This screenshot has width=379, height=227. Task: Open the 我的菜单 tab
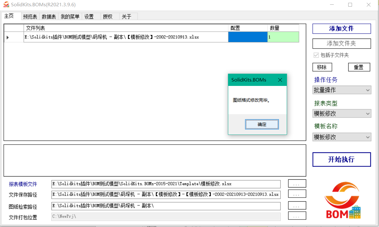70,17
